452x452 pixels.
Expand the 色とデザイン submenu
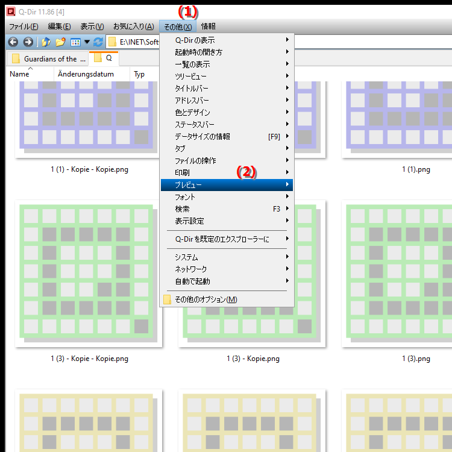[x=227, y=112]
